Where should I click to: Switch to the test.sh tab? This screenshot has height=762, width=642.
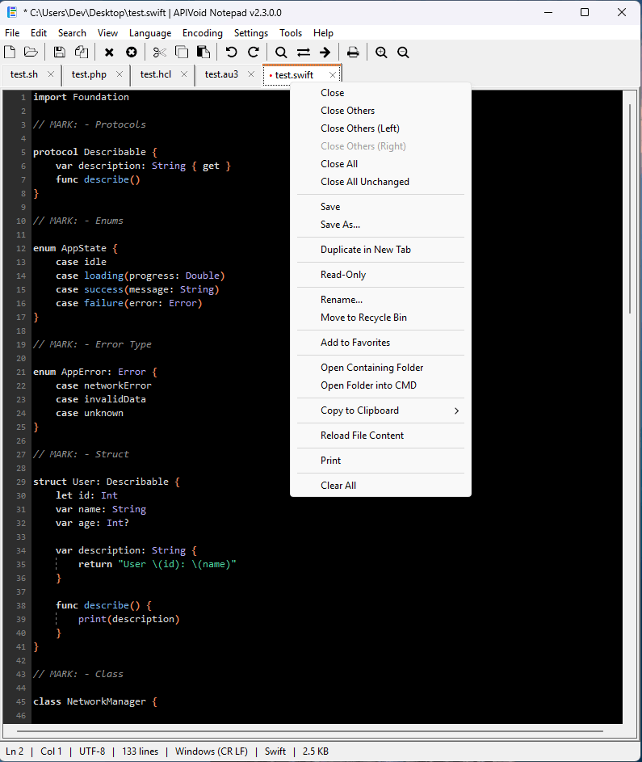23,74
